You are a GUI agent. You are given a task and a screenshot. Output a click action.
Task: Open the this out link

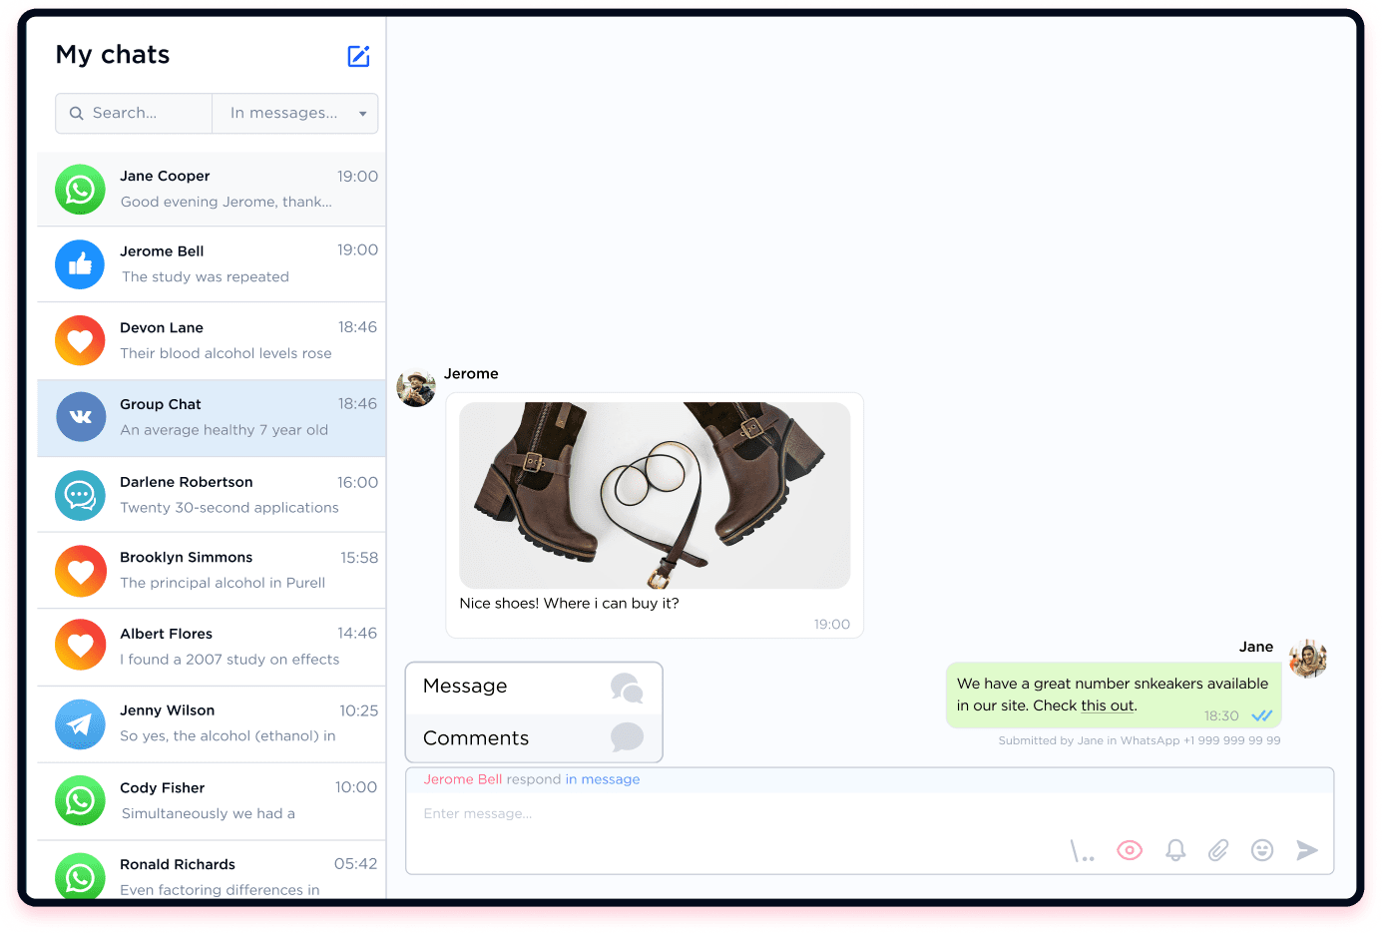click(x=1107, y=705)
